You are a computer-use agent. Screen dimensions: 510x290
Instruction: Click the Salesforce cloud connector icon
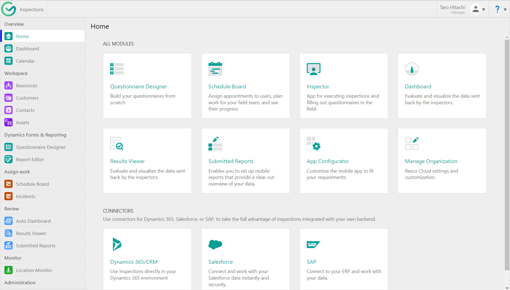coord(215,244)
